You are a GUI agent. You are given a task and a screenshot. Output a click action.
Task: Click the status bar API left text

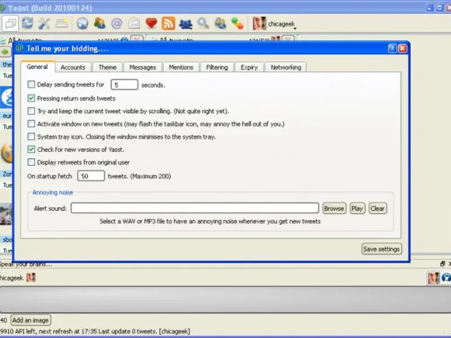click(95, 331)
